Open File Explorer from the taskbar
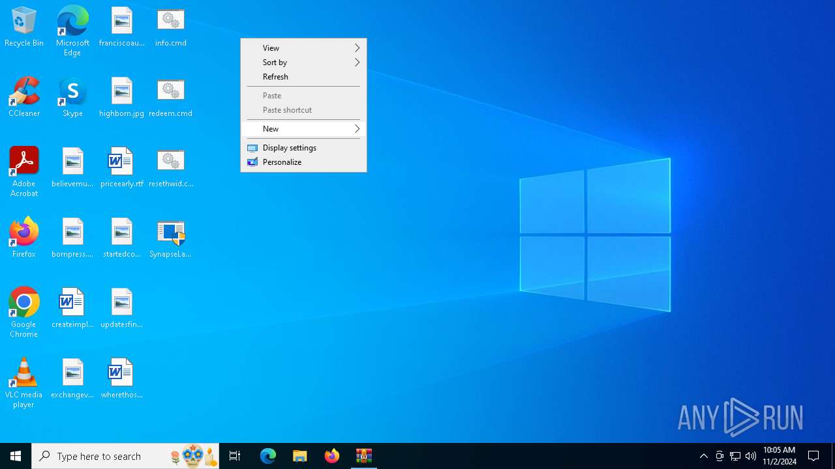 click(300, 456)
